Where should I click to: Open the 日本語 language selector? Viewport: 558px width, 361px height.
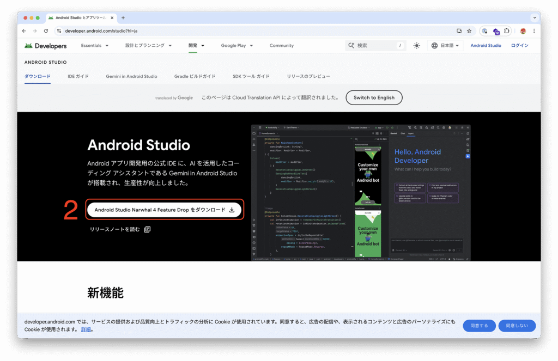[x=445, y=46]
